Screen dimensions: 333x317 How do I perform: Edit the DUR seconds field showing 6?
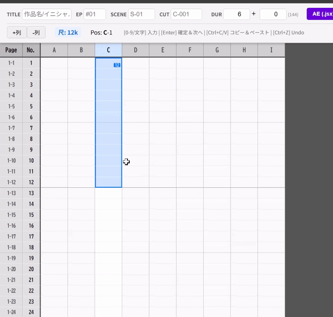[x=236, y=14]
